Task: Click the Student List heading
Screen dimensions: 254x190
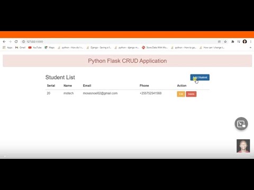Action: click(x=60, y=77)
